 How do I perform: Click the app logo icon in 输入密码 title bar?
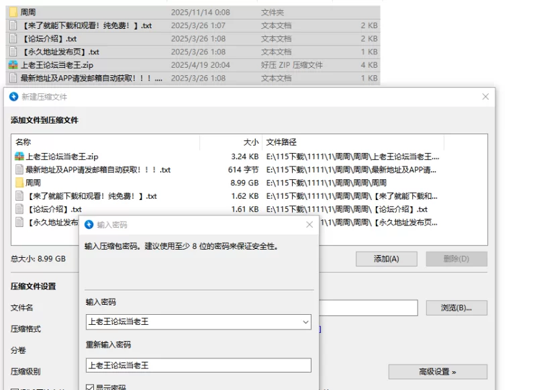point(89,225)
